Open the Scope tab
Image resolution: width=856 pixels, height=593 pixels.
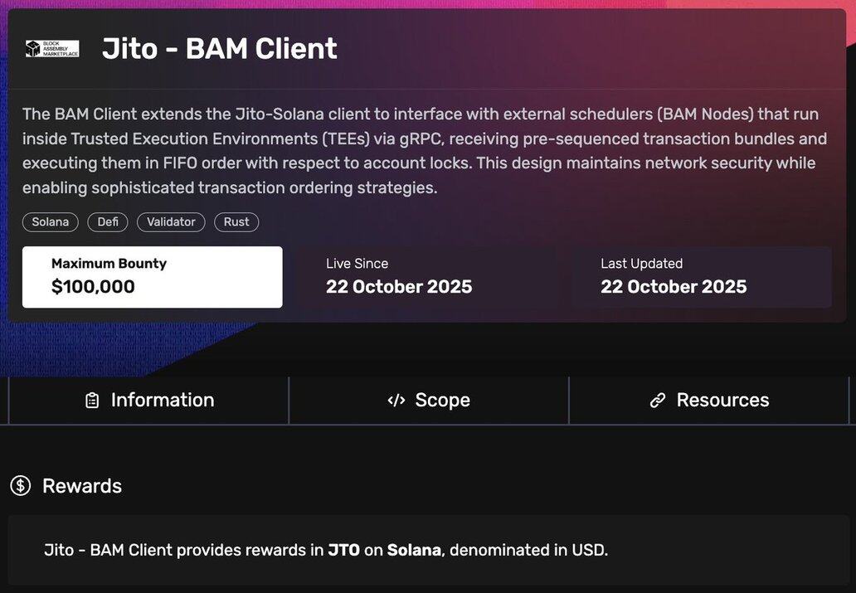pyautogui.click(x=429, y=401)
